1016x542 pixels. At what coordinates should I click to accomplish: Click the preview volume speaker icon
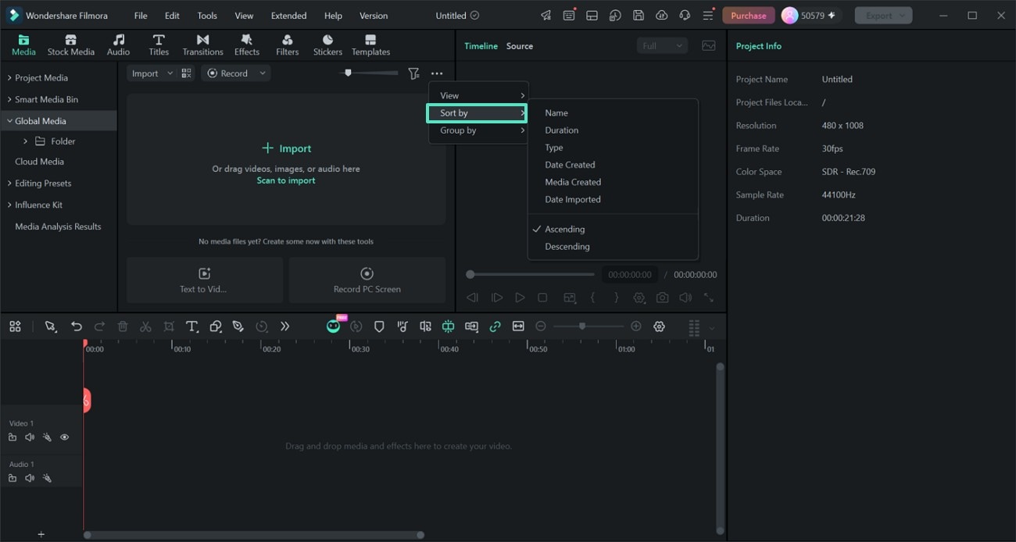coord(685,298)
